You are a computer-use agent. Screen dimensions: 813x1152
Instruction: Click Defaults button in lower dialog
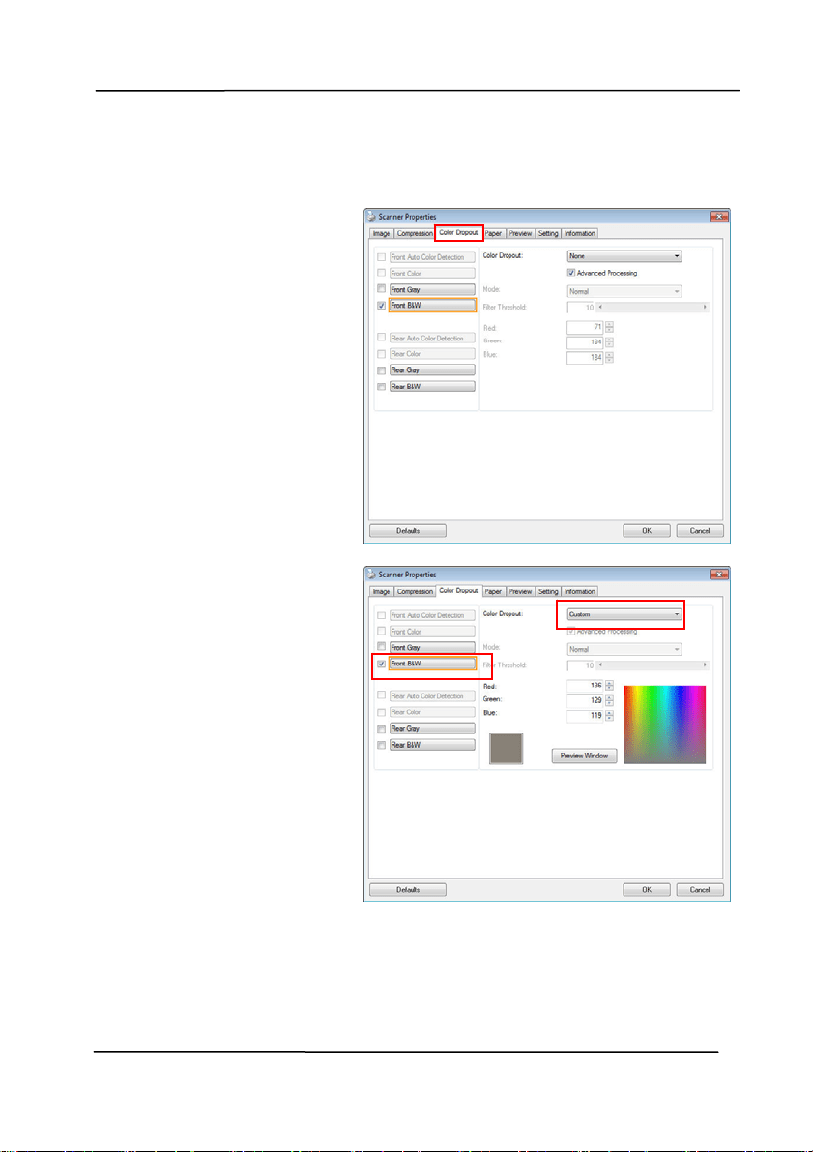[408, 890]
